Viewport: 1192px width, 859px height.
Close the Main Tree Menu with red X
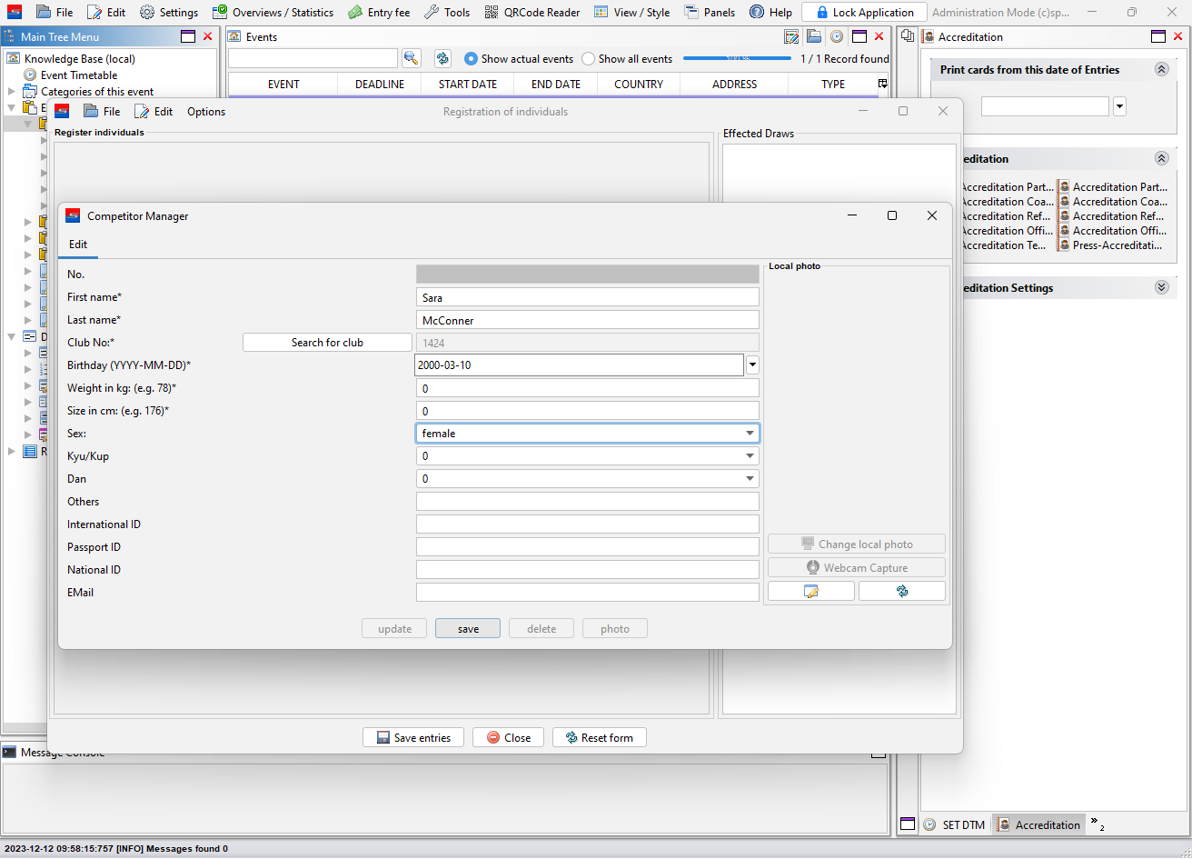click(208, 36)
